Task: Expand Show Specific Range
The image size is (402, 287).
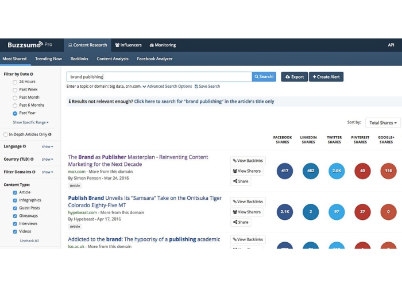Action: [x=31, y=122]
